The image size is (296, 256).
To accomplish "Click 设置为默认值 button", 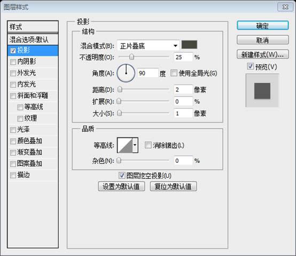I will click(121, 186).
